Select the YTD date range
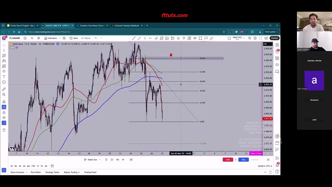 click(x=33, y=166)
